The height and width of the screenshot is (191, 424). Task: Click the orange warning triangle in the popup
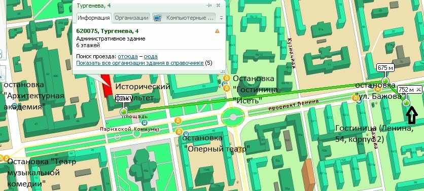(x=217, y=31)
